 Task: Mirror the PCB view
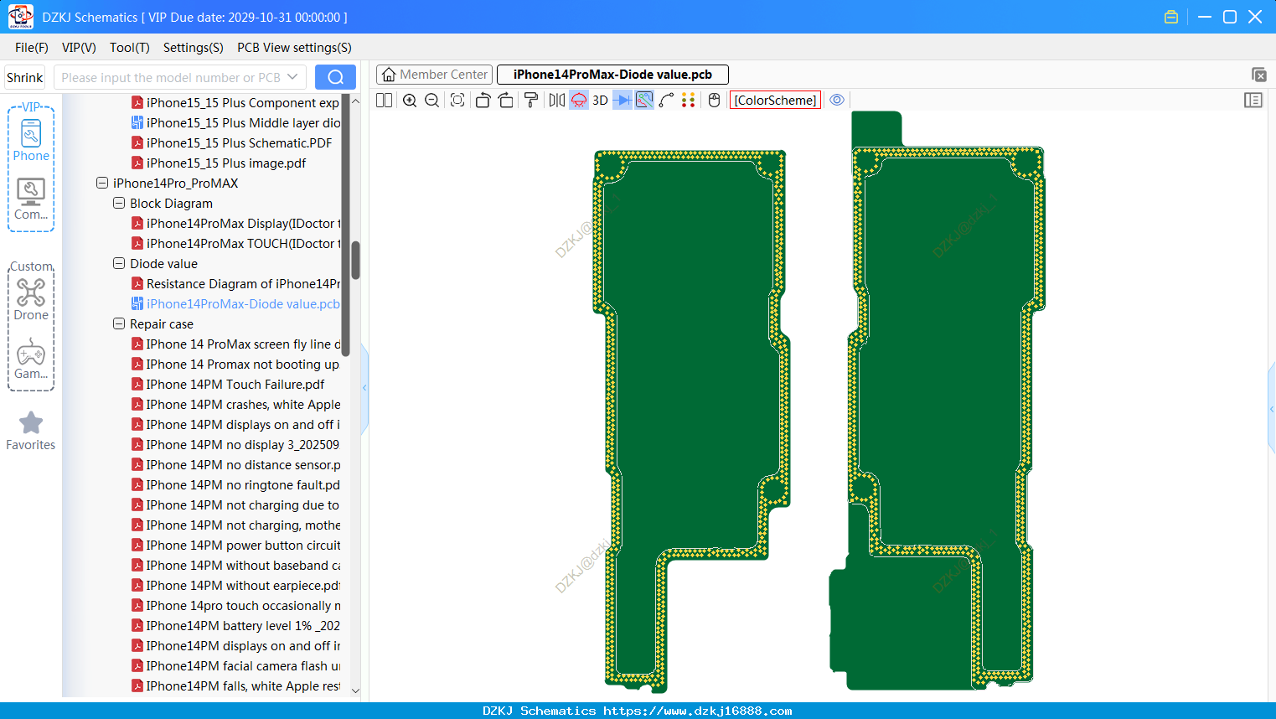click(x=557, y=101)
